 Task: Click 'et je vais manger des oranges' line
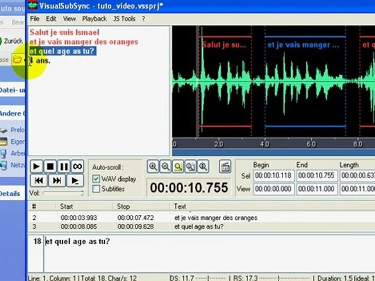pyautogui.click(x=84, y=42)
